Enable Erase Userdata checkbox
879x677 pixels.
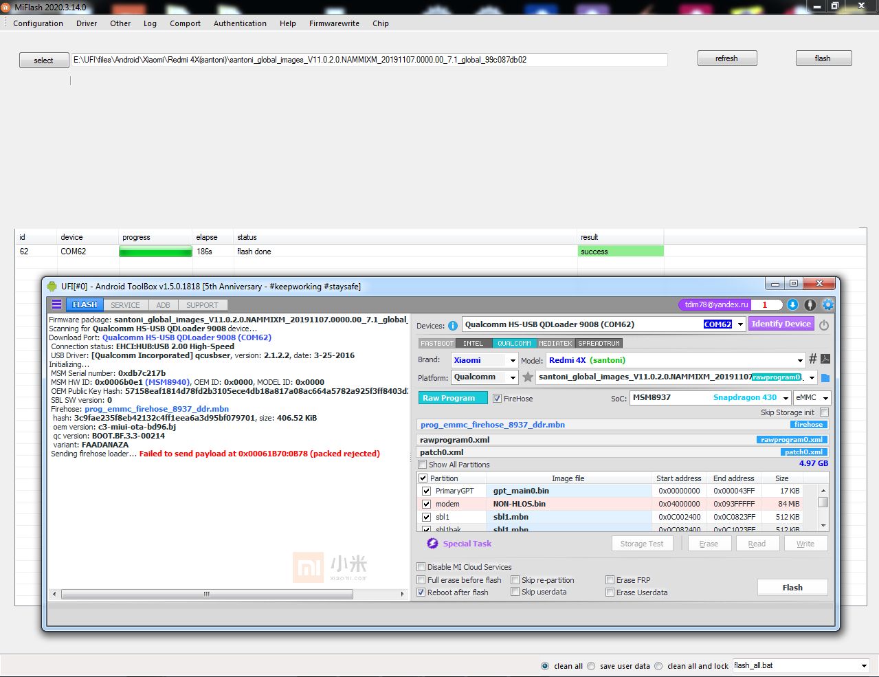point(610,592)
